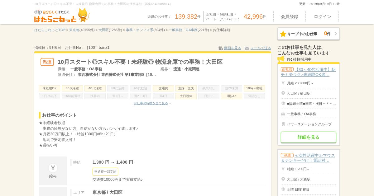Viewport: 374px width, 196px height.
Task: Click the yen icon beside 時給 1,200円
Action: click(283, 169)
